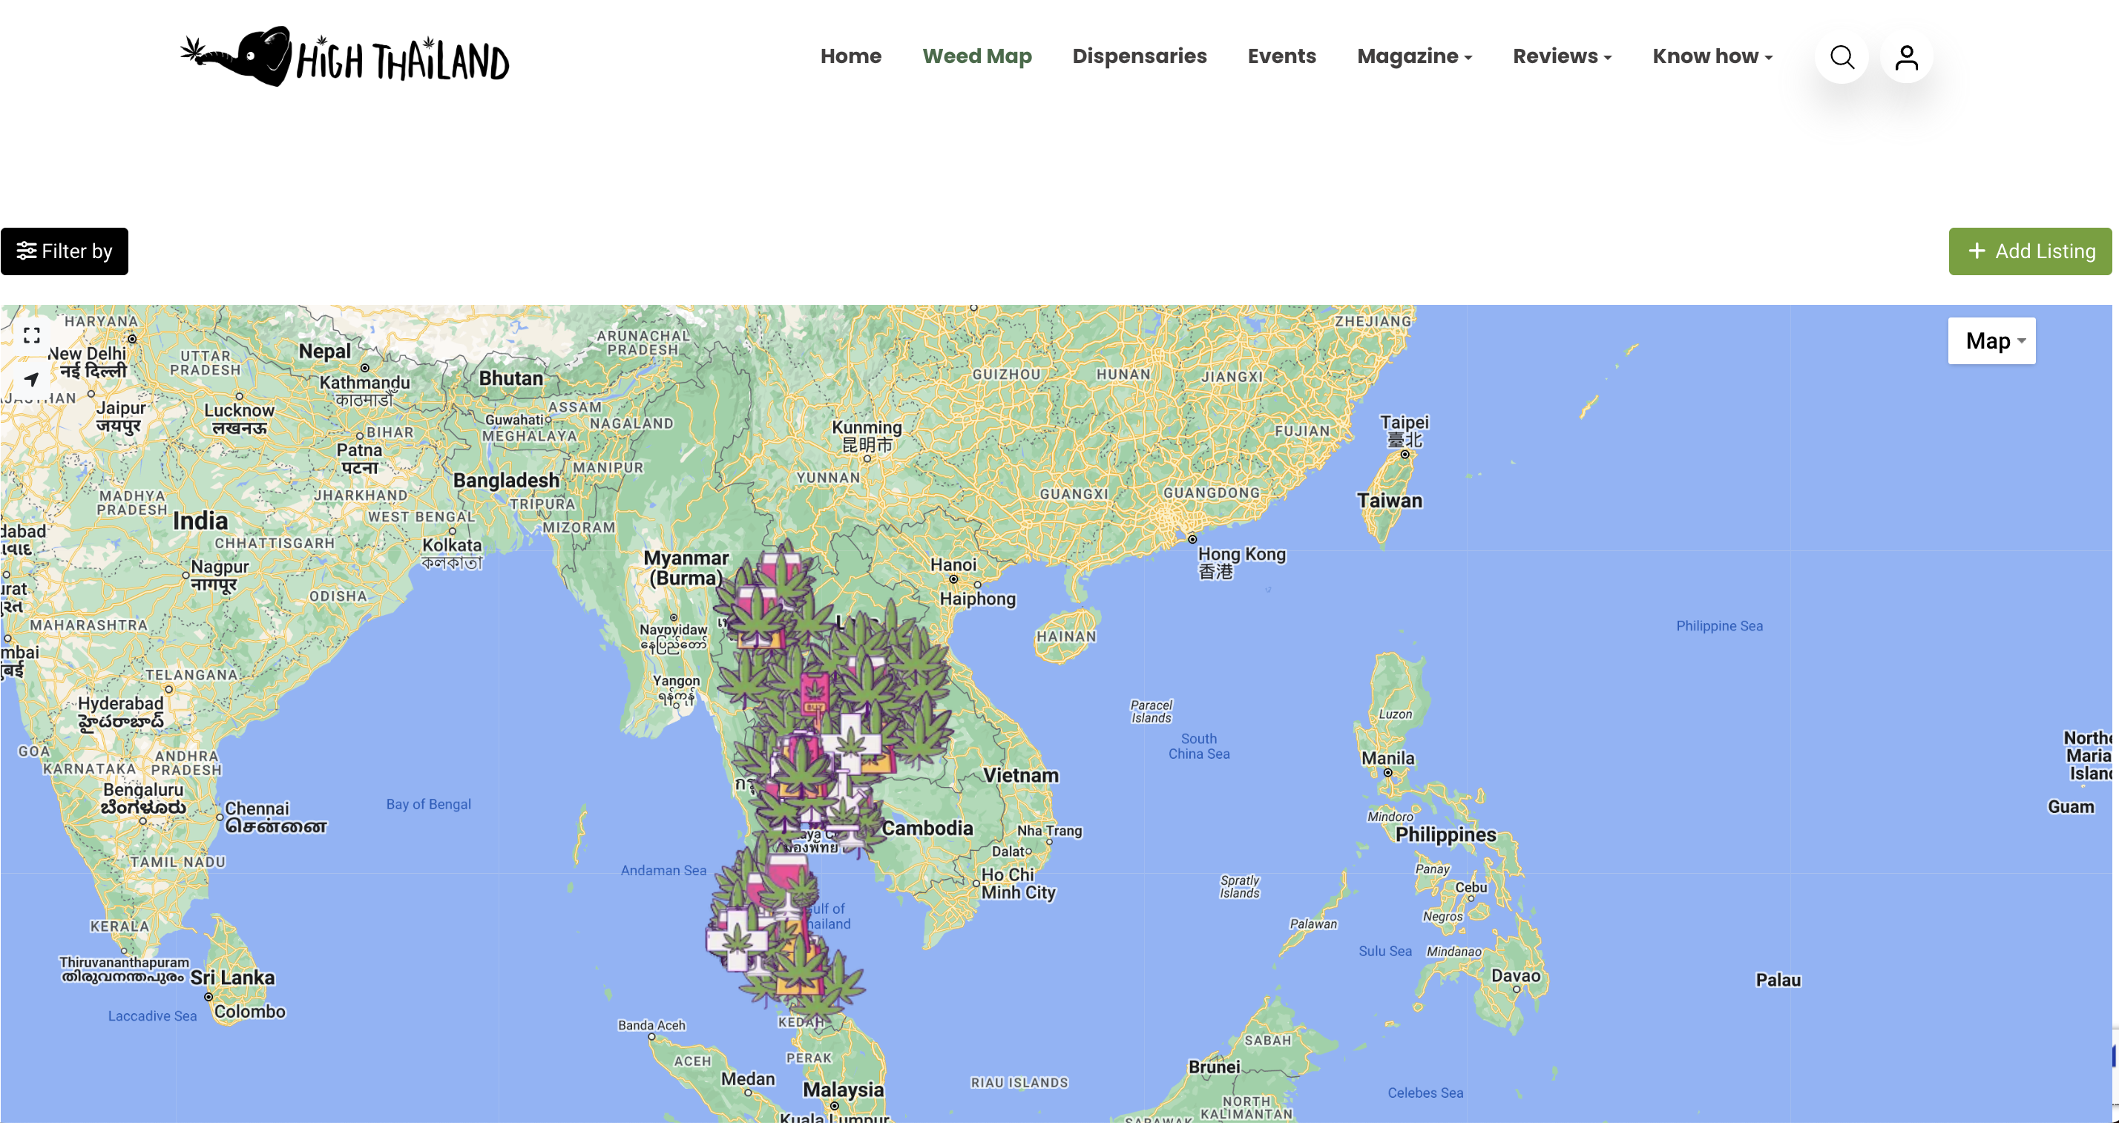
Task: Click the Palau label on the map
Action: point(1778,980)
